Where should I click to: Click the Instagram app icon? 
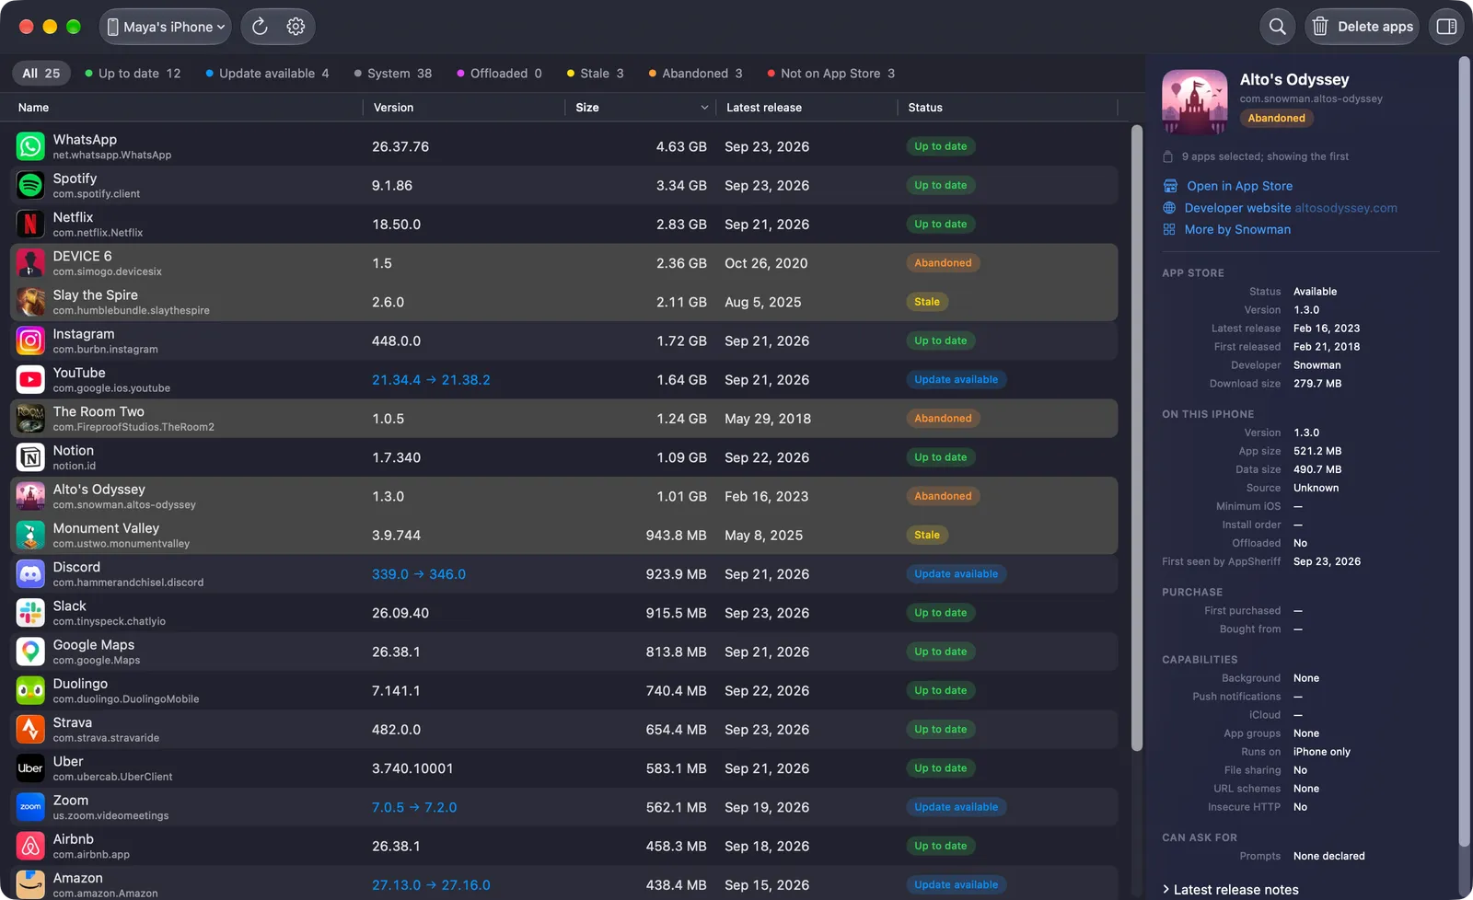point(30,340)
